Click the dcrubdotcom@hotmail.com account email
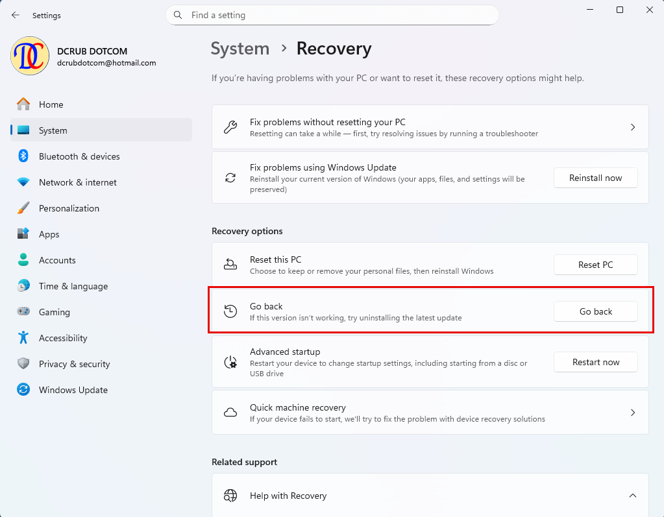Viewport: 664px width, 517px height. tap(106, 63)
